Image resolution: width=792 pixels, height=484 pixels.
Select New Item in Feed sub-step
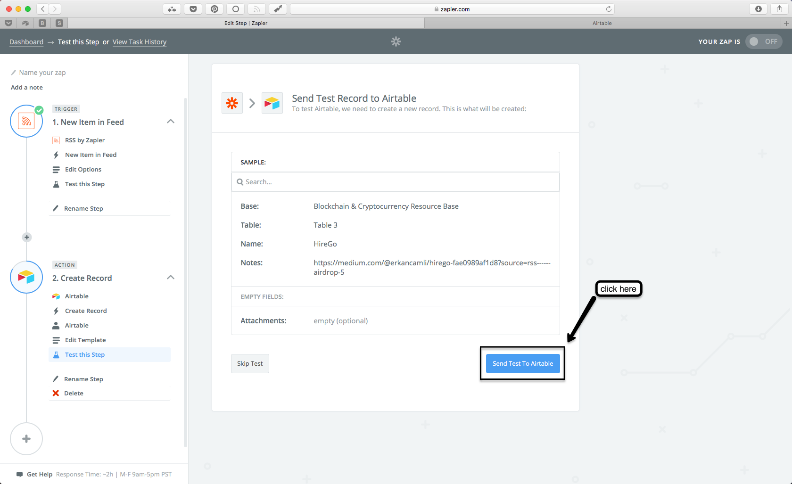(91, 155)
